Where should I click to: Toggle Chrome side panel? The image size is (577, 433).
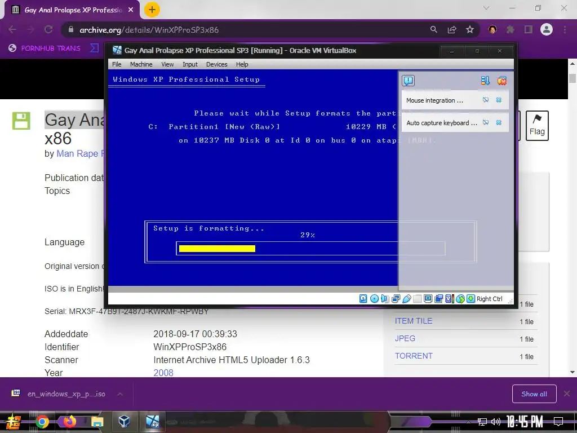529,29
